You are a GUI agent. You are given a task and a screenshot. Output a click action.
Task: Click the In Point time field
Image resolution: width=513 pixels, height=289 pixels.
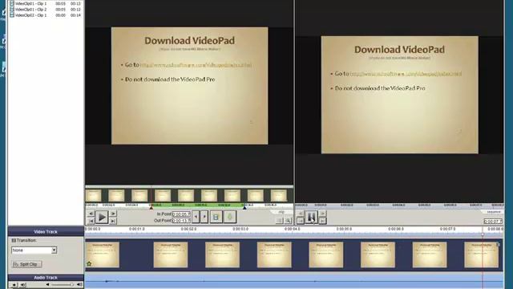point(181,214)
